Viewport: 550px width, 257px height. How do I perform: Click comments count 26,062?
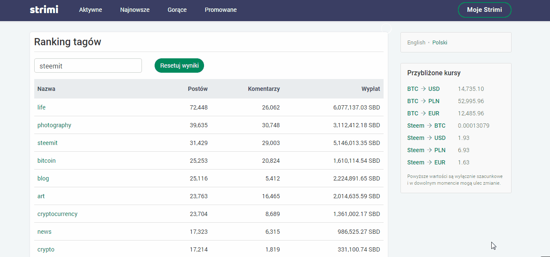271,107
